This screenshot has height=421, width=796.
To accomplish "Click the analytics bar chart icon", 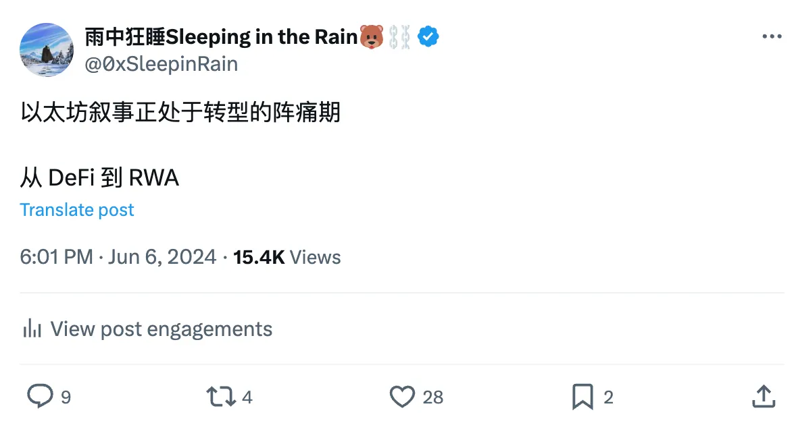I will 32,329.
